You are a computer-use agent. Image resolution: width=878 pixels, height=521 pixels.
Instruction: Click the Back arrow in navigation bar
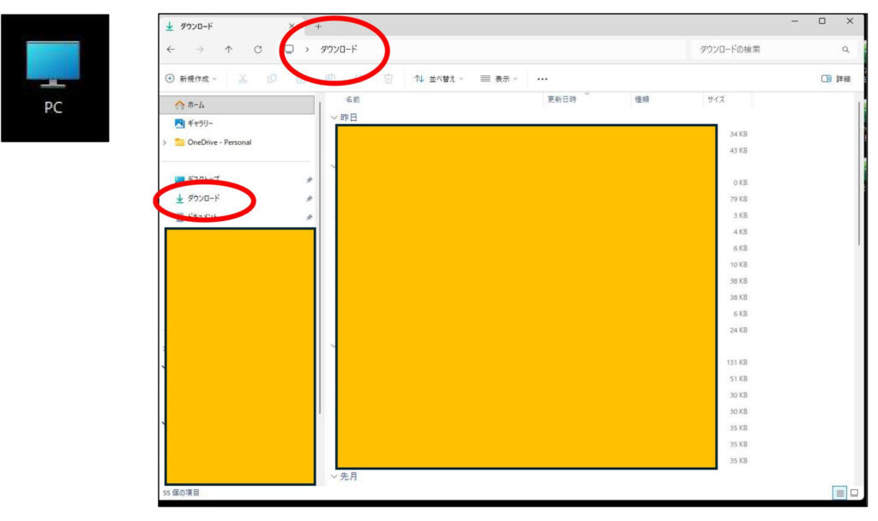coord(170,50)
